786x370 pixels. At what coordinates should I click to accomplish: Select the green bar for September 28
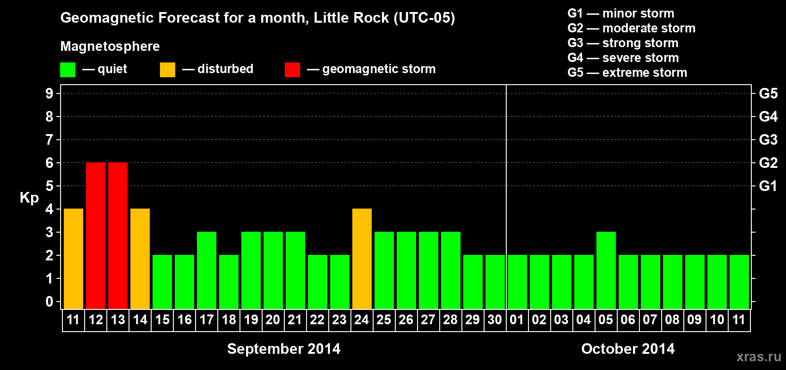451,270
